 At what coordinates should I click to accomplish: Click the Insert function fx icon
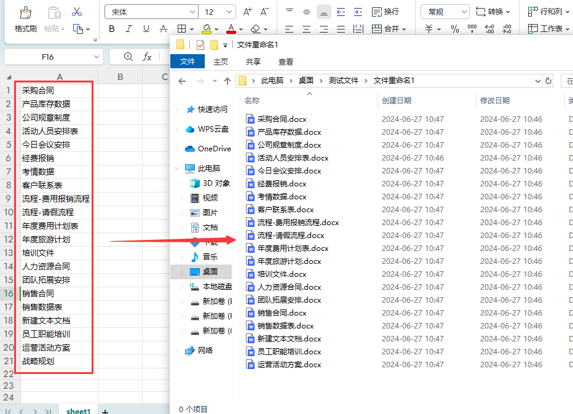click(x=147, y=57)
